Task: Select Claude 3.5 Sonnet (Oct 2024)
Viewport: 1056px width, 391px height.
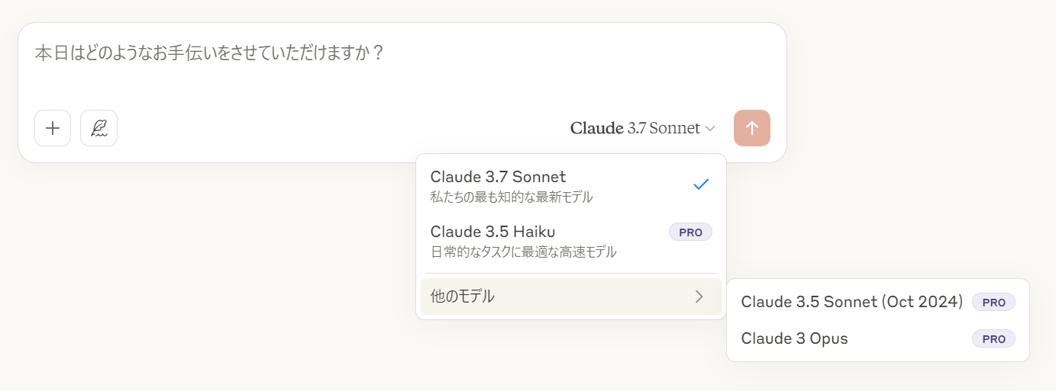Action: 878,302
